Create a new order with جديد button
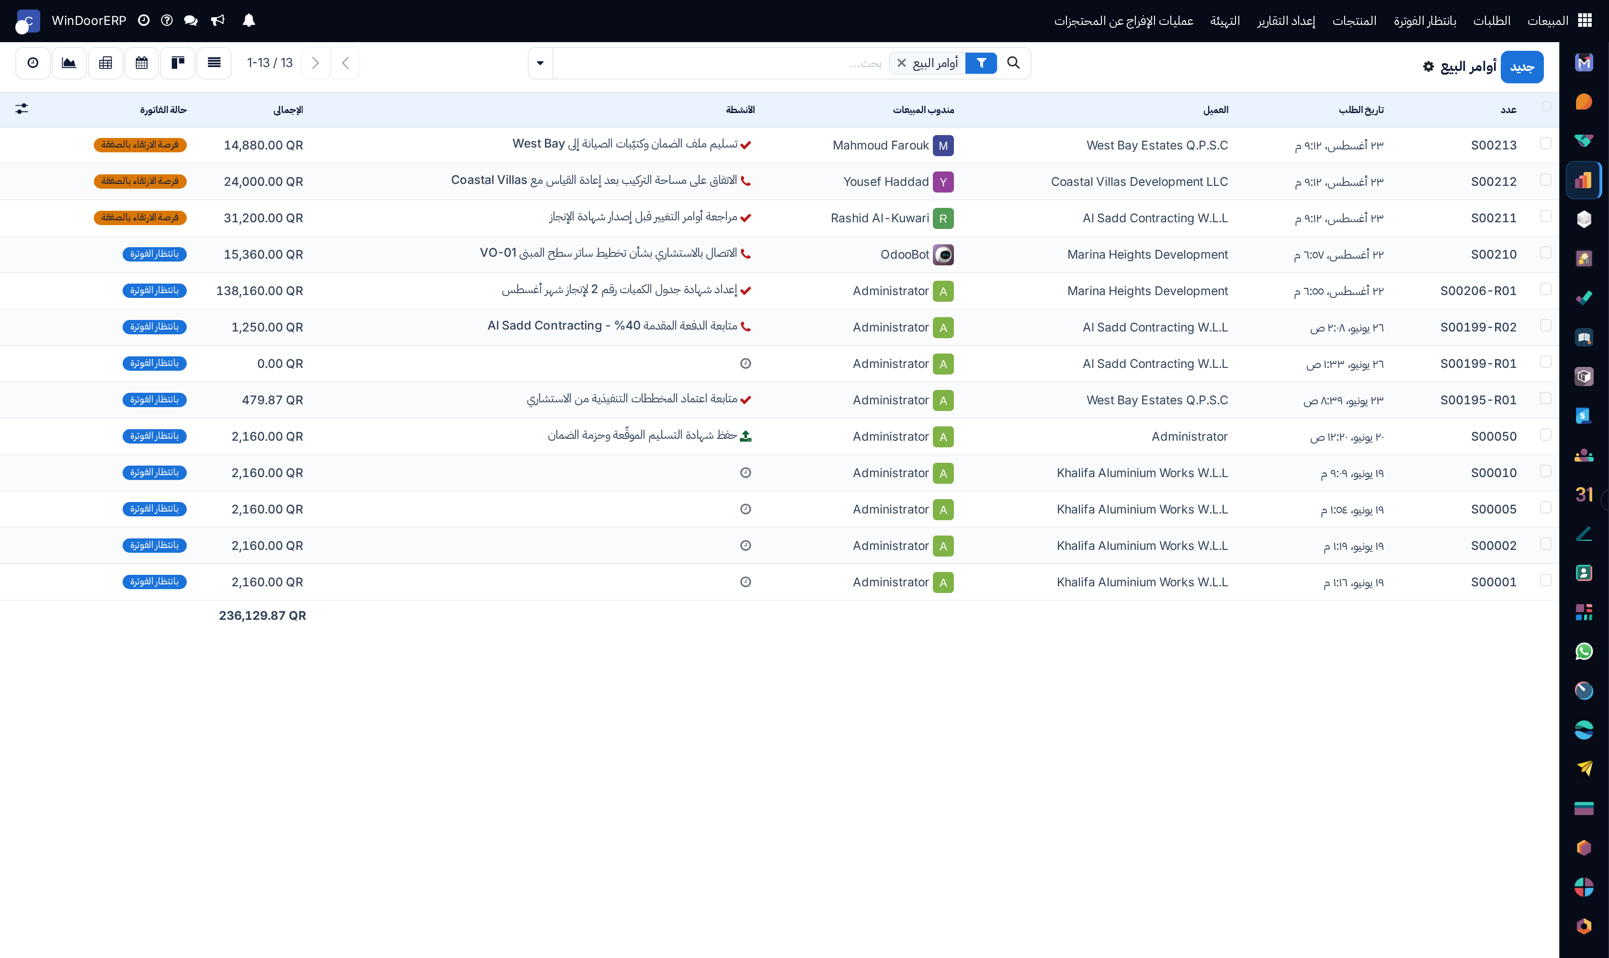Screen dimensions: 1609x958 point(1522,67)
